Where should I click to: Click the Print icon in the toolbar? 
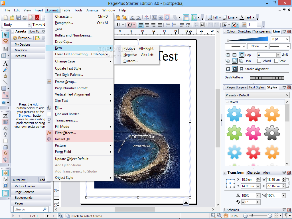(25, 17)
